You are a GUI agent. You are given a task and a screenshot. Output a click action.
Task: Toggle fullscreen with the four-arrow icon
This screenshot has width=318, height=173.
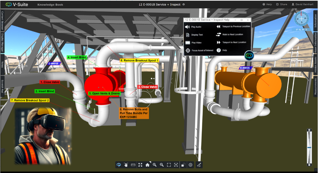click(140, 165)
